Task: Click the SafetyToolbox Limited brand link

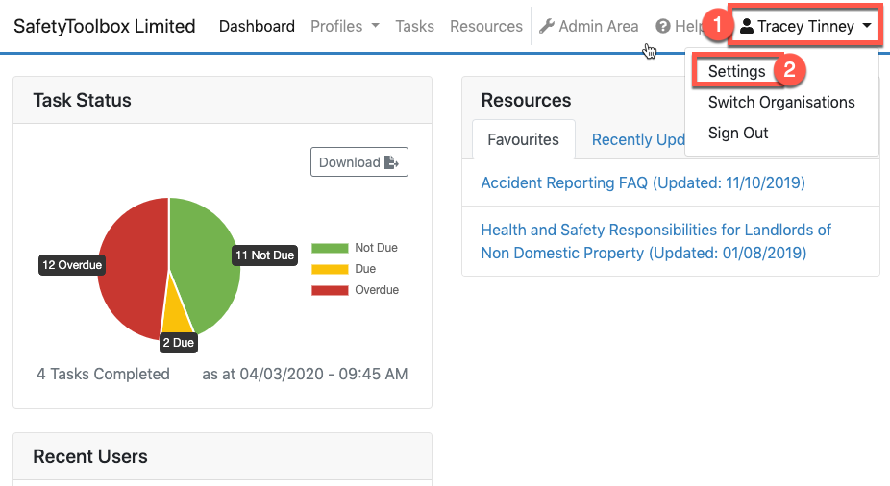Action: [x=104, y=27]
